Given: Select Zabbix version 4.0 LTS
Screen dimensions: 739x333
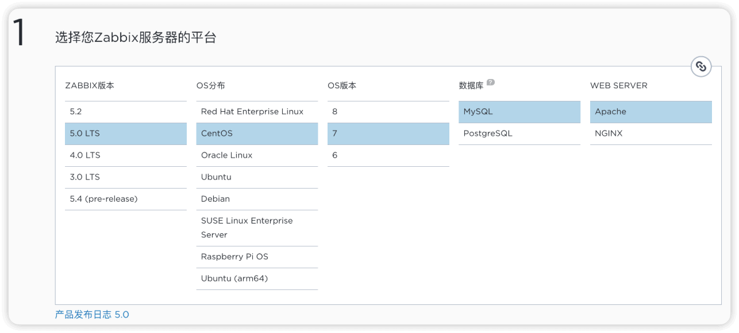Looking at the screenshot, I should 126,155.
